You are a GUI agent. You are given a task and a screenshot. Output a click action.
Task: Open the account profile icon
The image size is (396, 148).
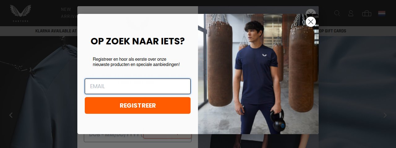[x=351, y=13]
